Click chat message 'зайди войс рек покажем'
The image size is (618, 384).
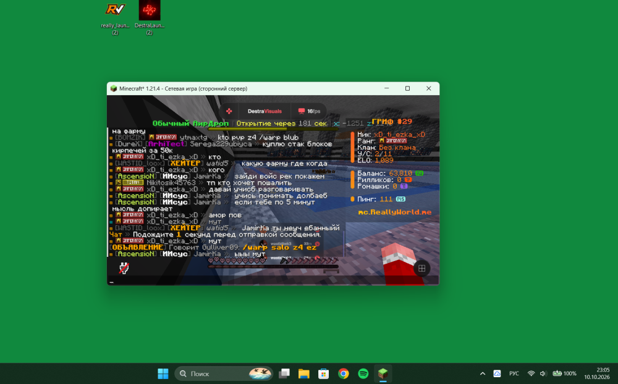(279, 177)
